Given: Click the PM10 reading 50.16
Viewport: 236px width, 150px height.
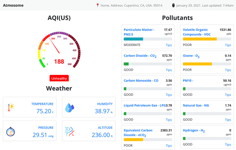Looking at the screenshot, I should 227,80.
